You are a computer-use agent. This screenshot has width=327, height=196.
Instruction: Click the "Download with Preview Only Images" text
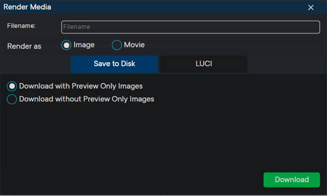pos(81,86)
